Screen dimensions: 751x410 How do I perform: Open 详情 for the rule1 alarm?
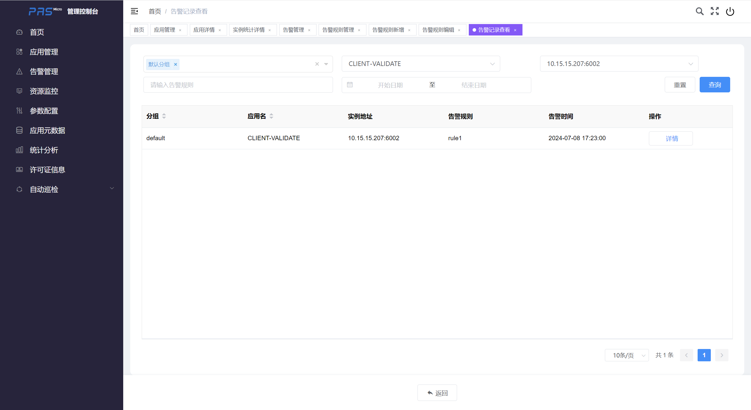(671, 138)
